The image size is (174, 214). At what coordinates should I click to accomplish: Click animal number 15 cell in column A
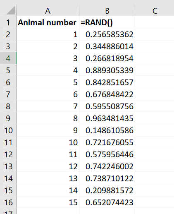[x=48, y=202]
